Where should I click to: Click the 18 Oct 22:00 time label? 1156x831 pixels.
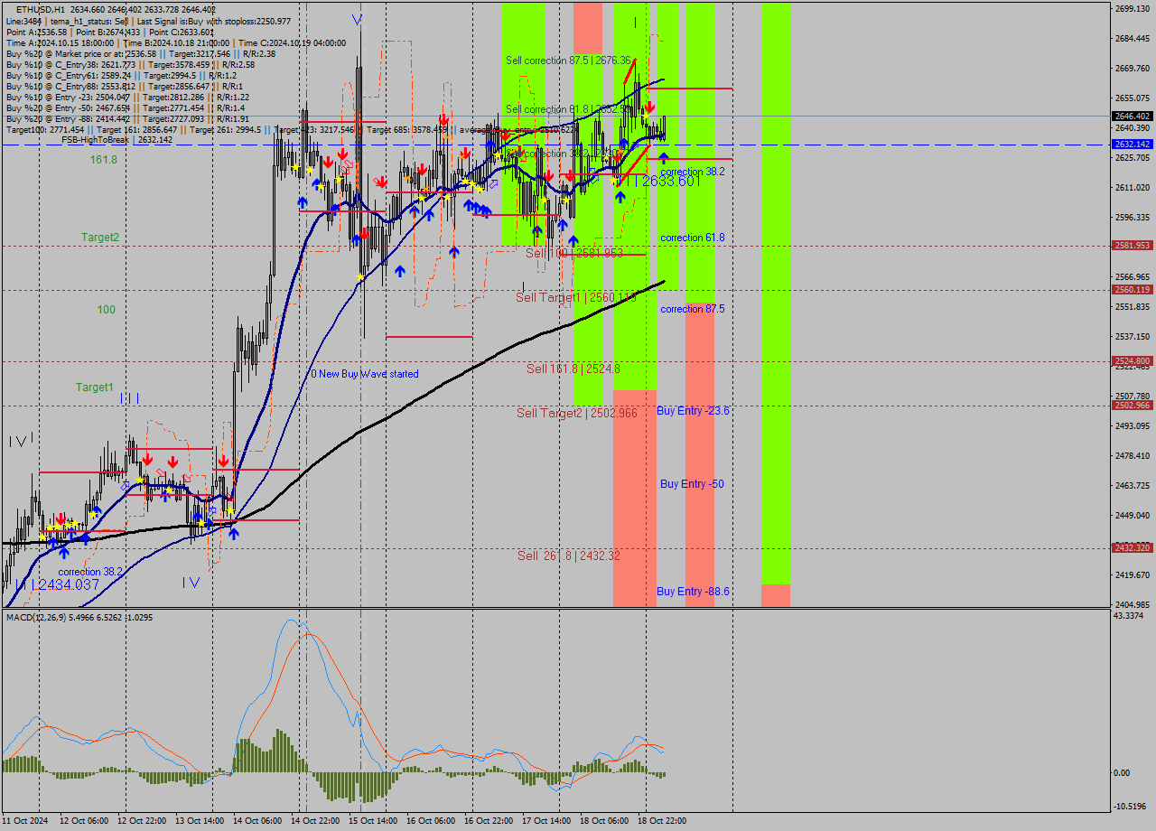pos(662,821)
